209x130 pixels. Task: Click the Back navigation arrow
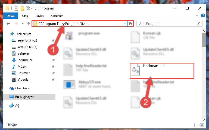(8, 24)
